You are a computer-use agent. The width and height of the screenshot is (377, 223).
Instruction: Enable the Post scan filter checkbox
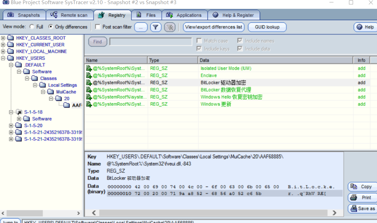(x=98, y=27)
